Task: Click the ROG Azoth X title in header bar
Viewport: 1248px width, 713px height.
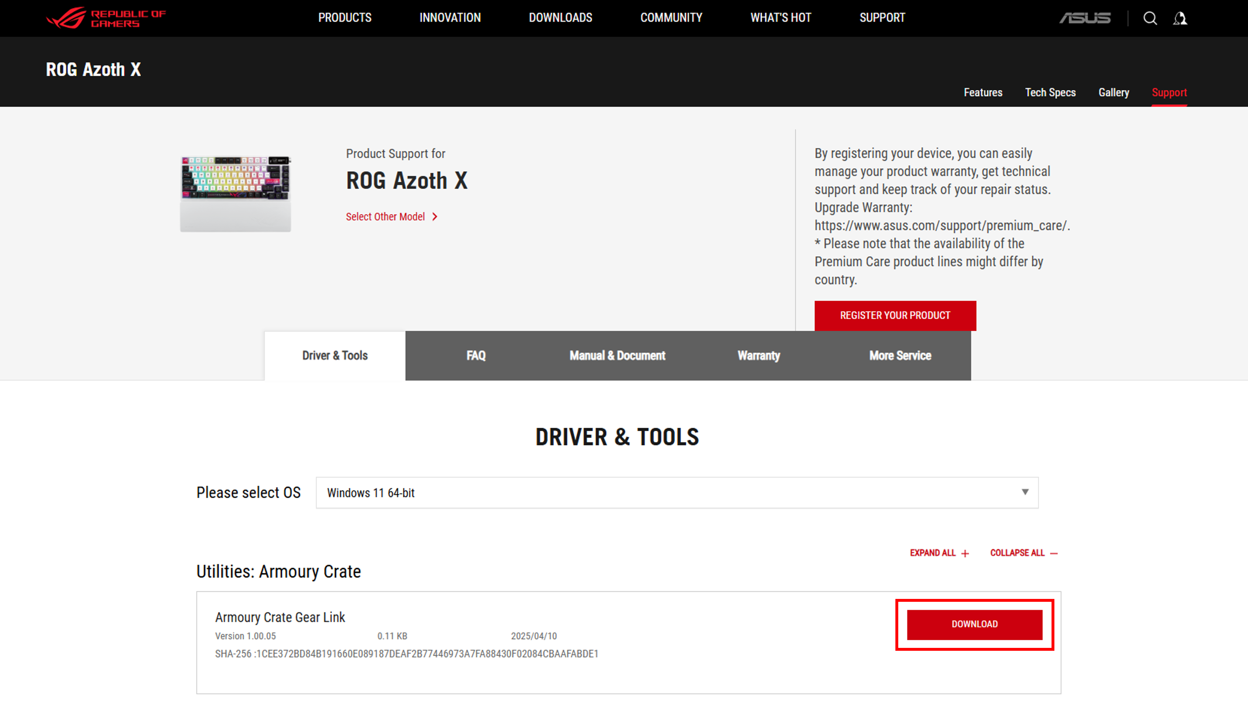Action: pyautogui.click(x=94, y=69)
